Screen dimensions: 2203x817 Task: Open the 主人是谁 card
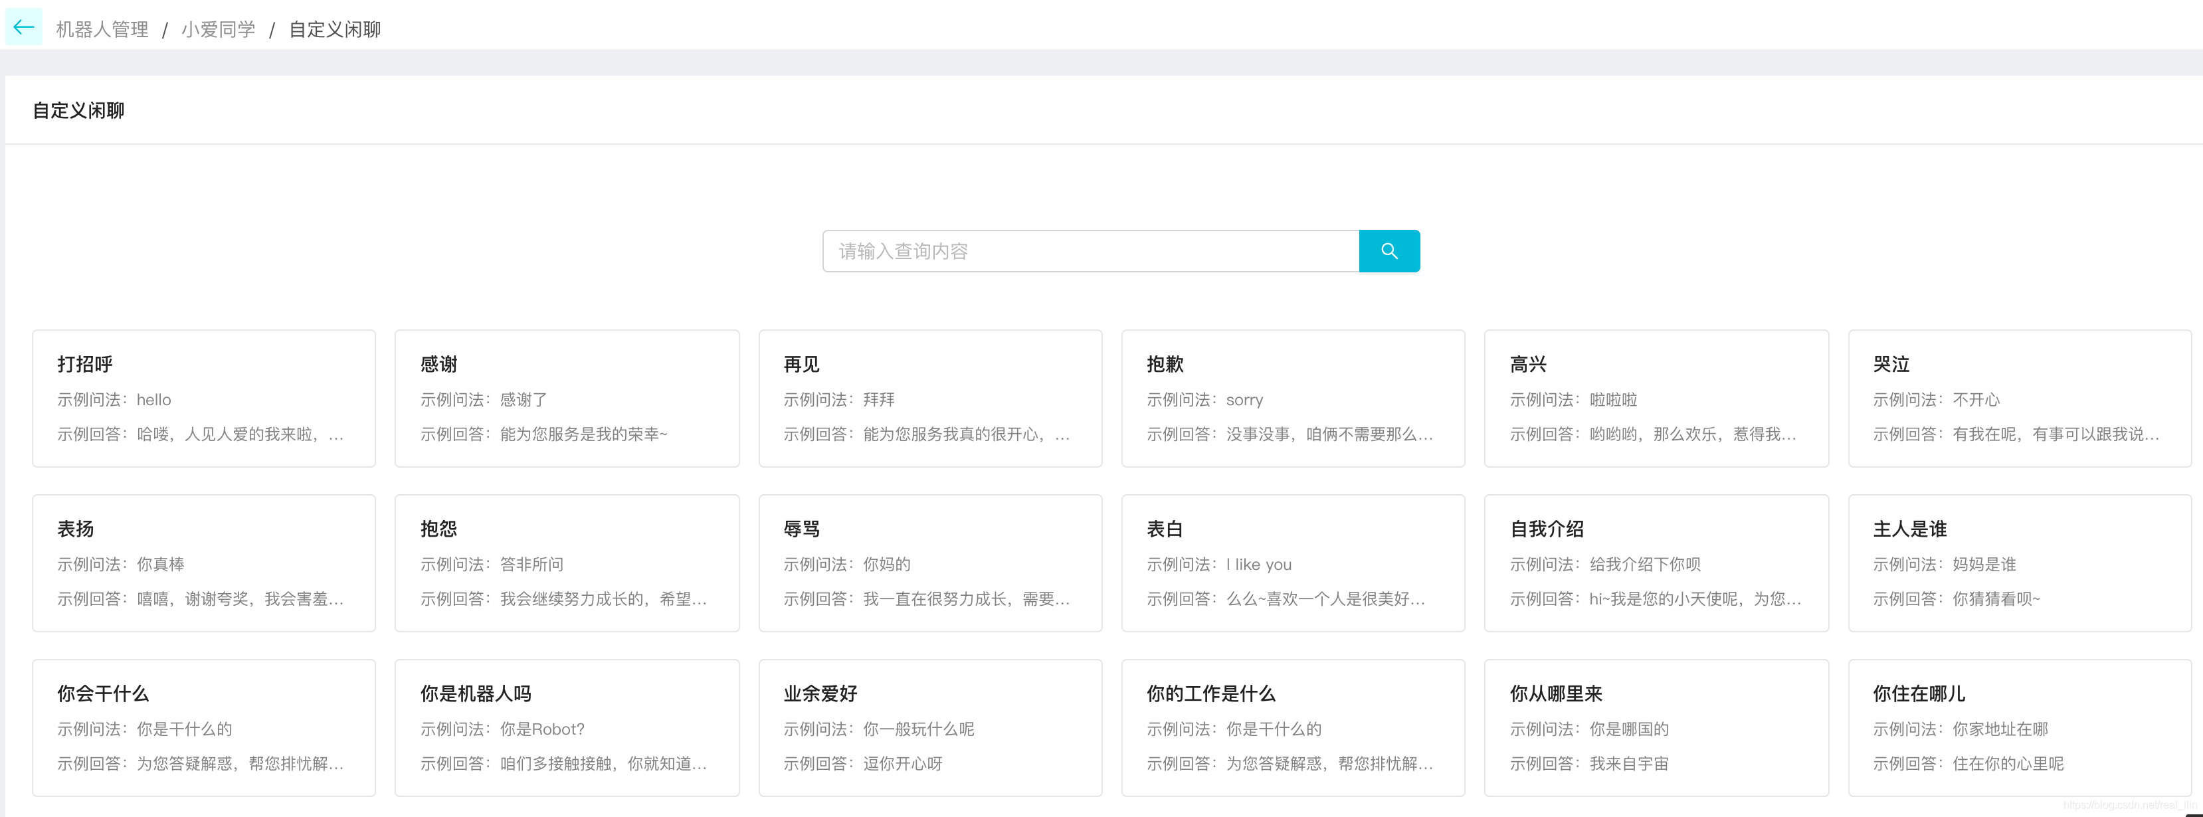(2019, 563)
